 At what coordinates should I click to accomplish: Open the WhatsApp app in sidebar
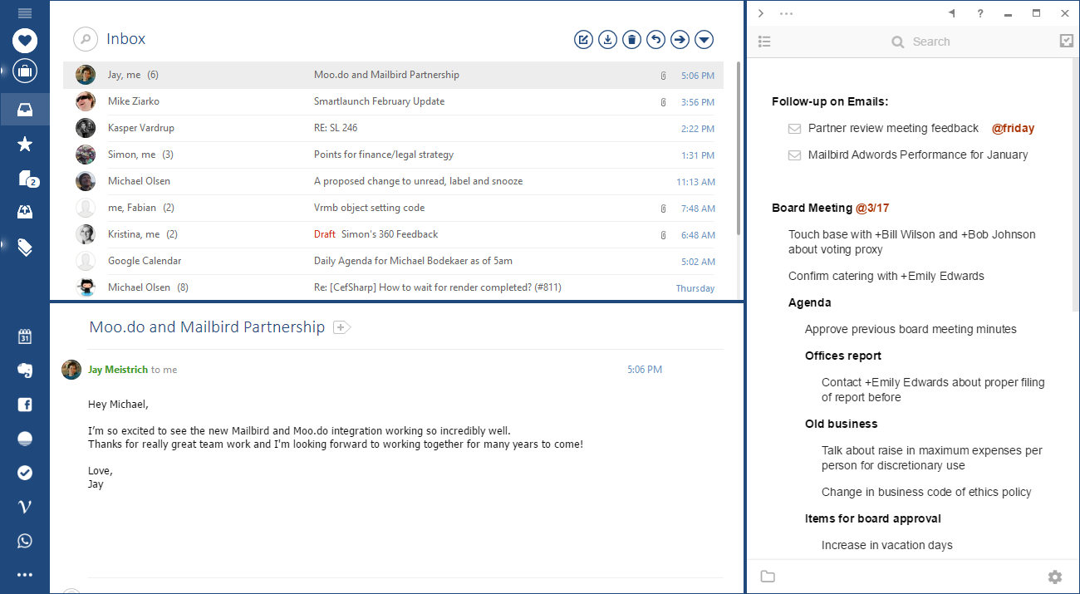pyautogui.click(x=25, y=541)
